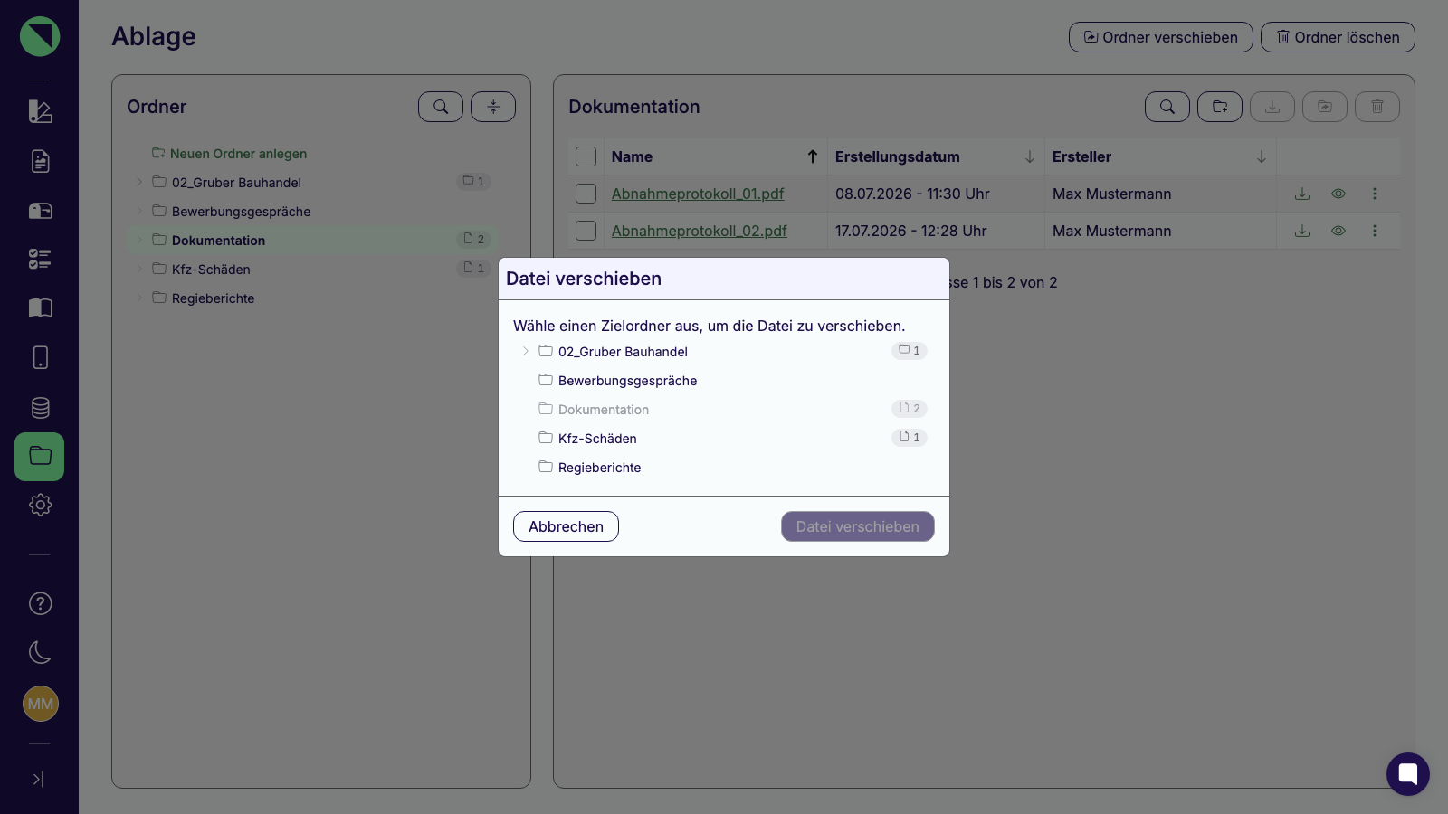
Task: Open the checklist icon in the sidebar
Action: 40,260
